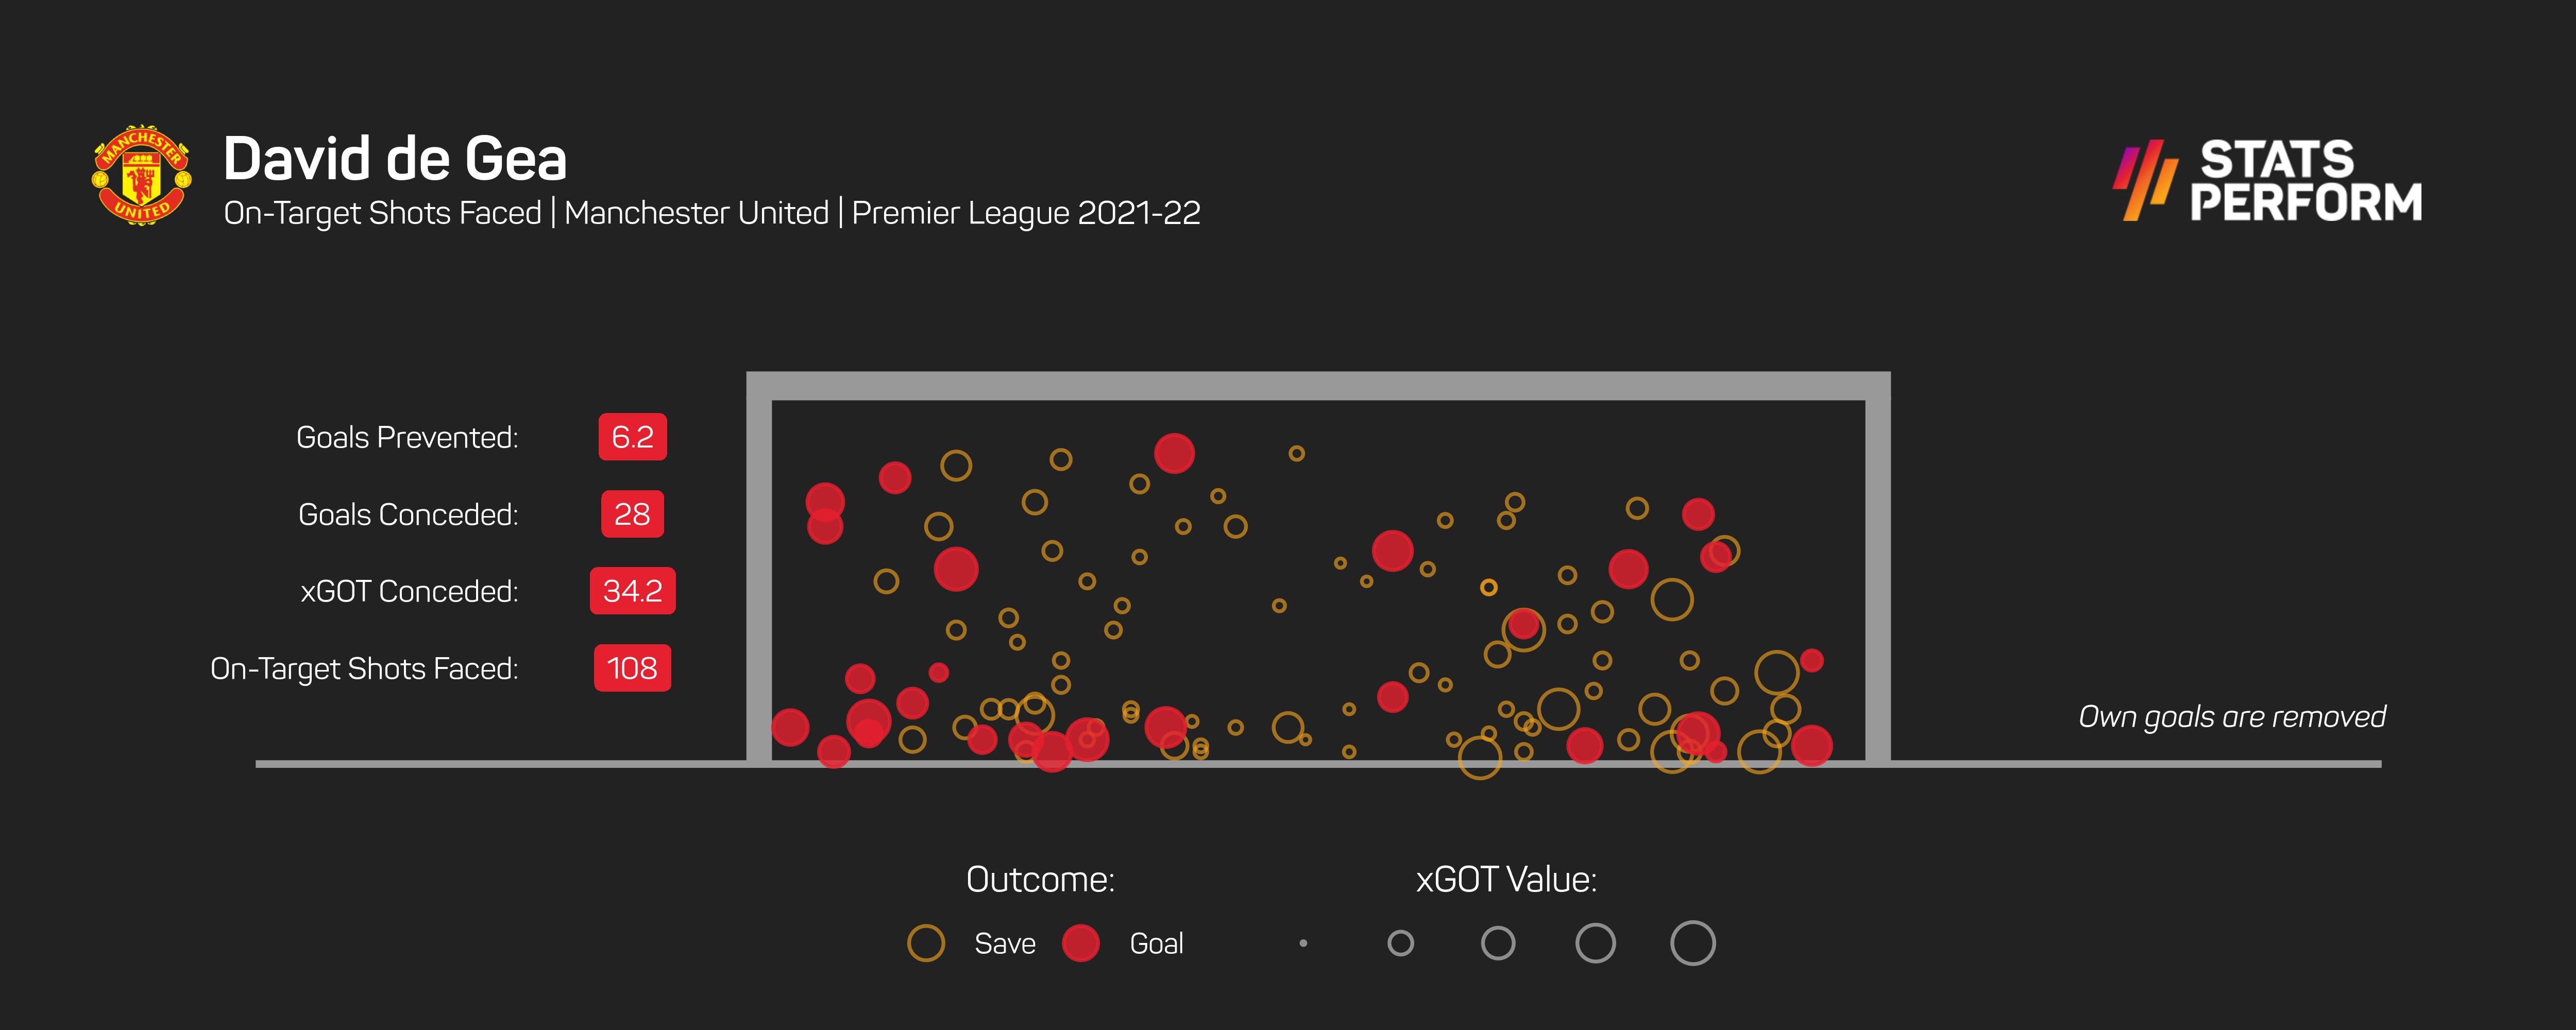
Task: Click the On-Target Shots Faced 108 badge
Action: pos(632,668)
